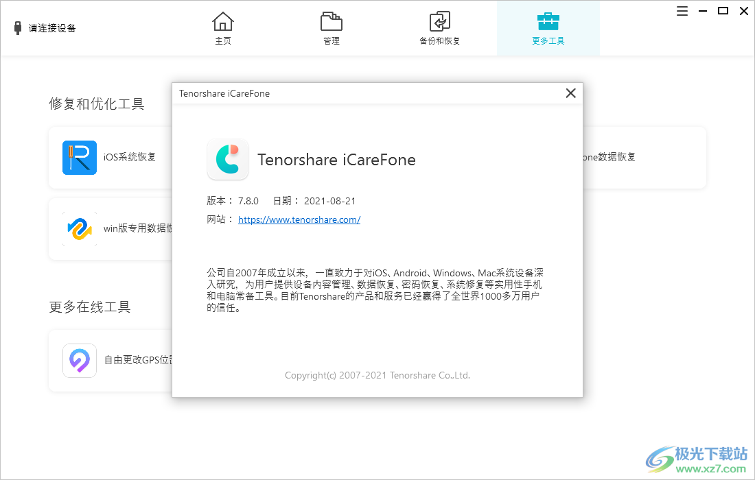Open the hamburger menu in the title bar

click(682, 11)
